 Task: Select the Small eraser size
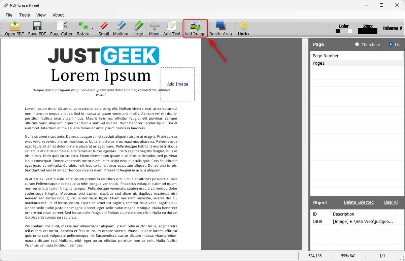tap(103, 29)
